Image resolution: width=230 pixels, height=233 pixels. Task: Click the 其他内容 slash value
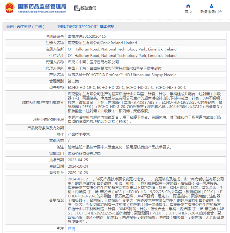(69, 141)
